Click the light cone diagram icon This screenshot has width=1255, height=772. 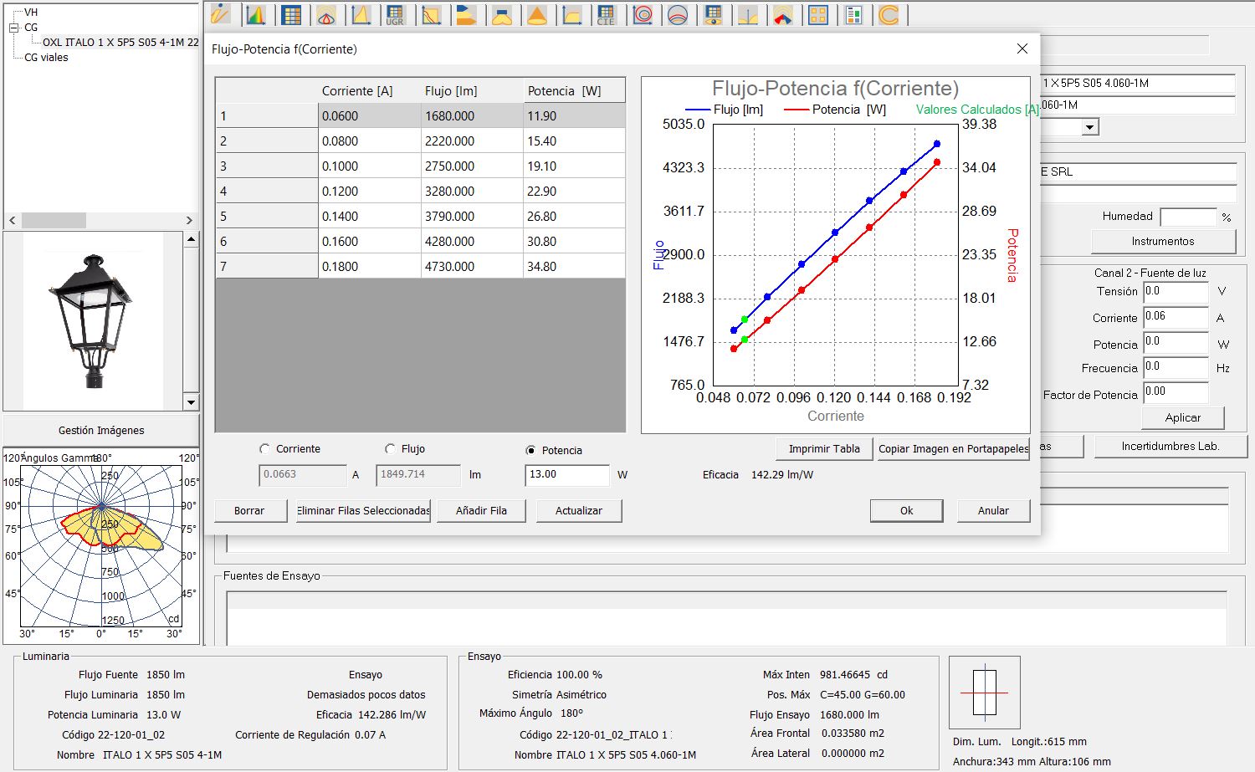(x=537, y=15)
